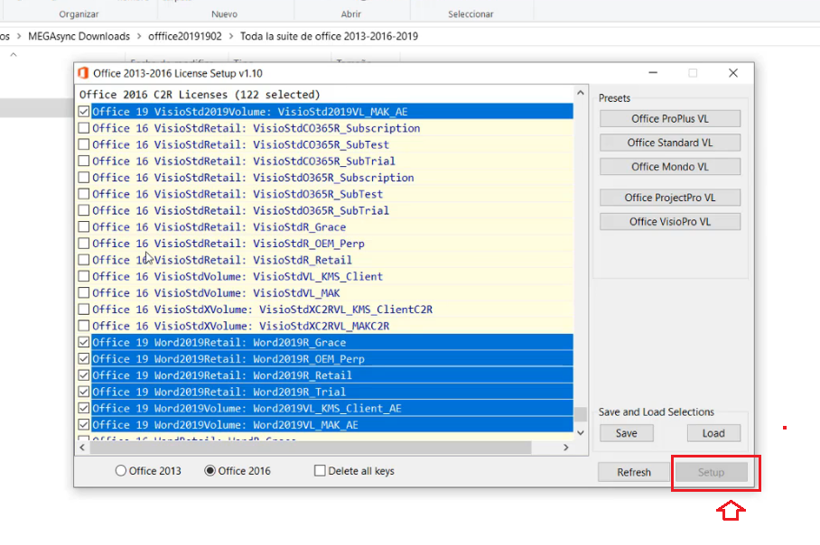Apply Office ProjectPro VL preset
Screen dimensions: 820x545
point(670,198)
